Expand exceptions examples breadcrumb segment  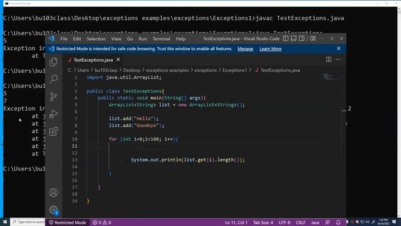[167, 70]
